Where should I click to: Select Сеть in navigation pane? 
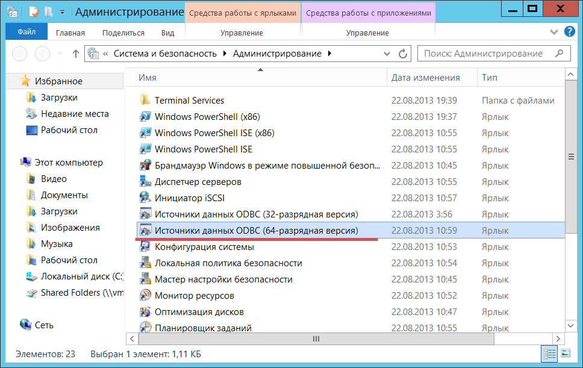click(44, 325)
